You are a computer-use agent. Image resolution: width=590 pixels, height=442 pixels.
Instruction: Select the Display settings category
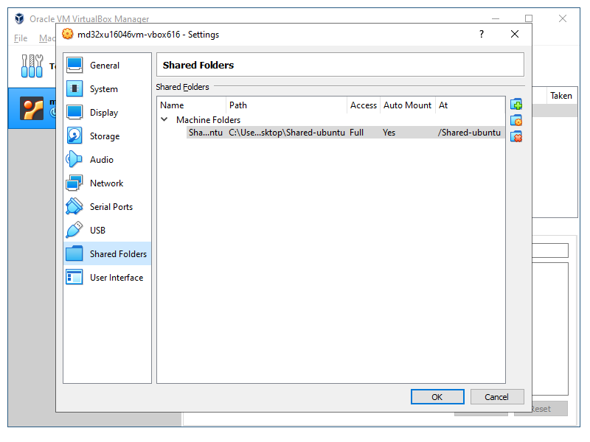(x=103, y=113)
